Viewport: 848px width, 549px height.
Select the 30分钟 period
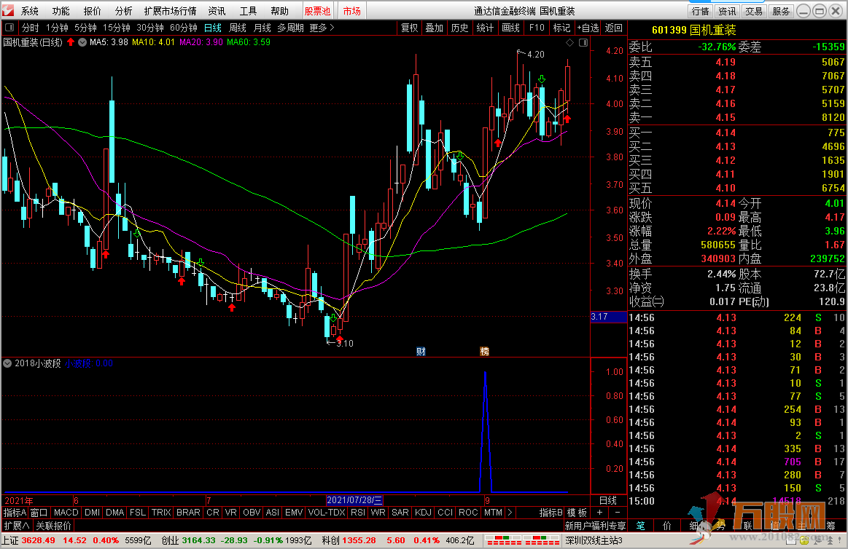[149, 28]
